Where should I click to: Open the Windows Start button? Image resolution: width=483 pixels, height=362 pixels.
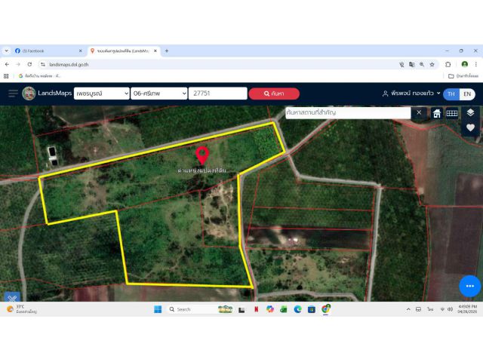click(x=158, y=309)
